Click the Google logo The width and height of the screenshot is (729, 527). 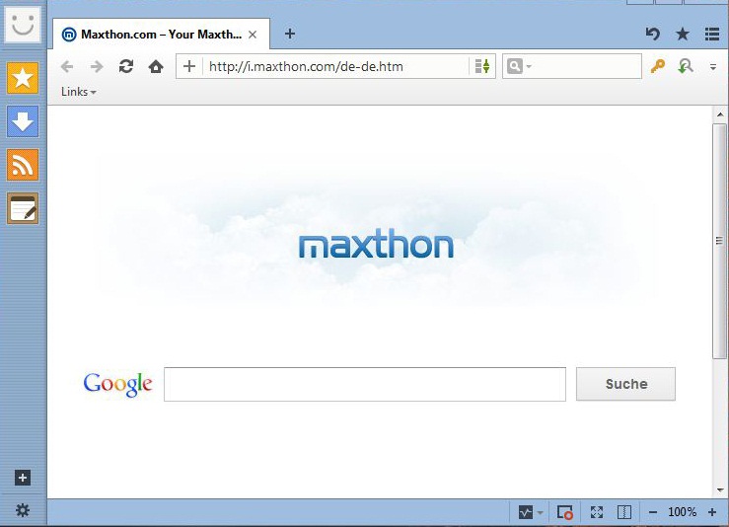click(117, 384)
